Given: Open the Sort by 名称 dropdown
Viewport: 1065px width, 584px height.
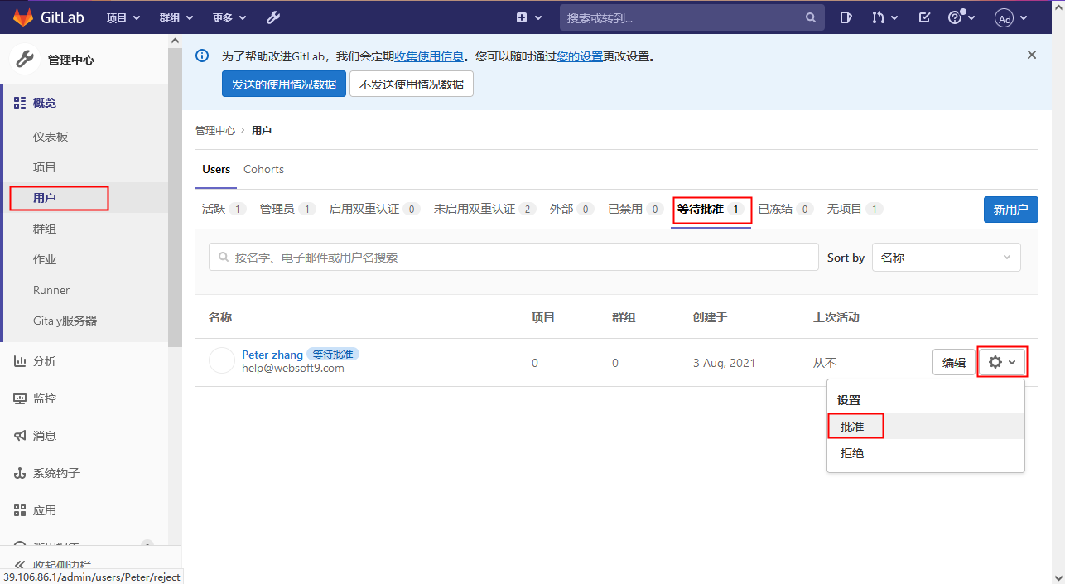Looking at the screenshot, I should [946, 258].
